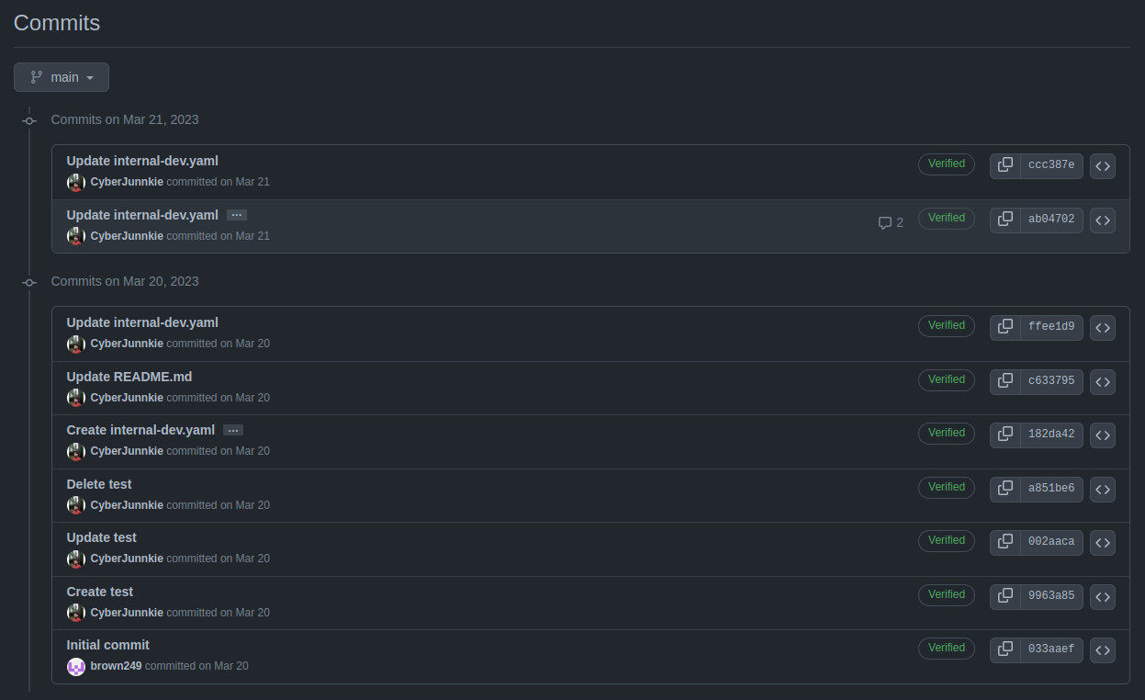Show Verified badge details for commit 9963a85
This screenshot has width=1145, height=700.
pos(947,594)
